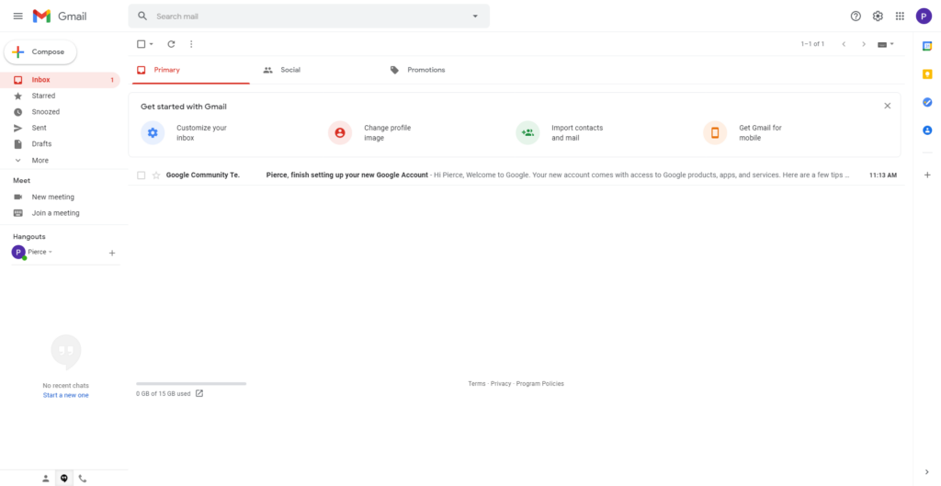The image size is (941, 486).
Task: Open the Settings gear icon
Action: pyautogui.click(x=878, y=17)
